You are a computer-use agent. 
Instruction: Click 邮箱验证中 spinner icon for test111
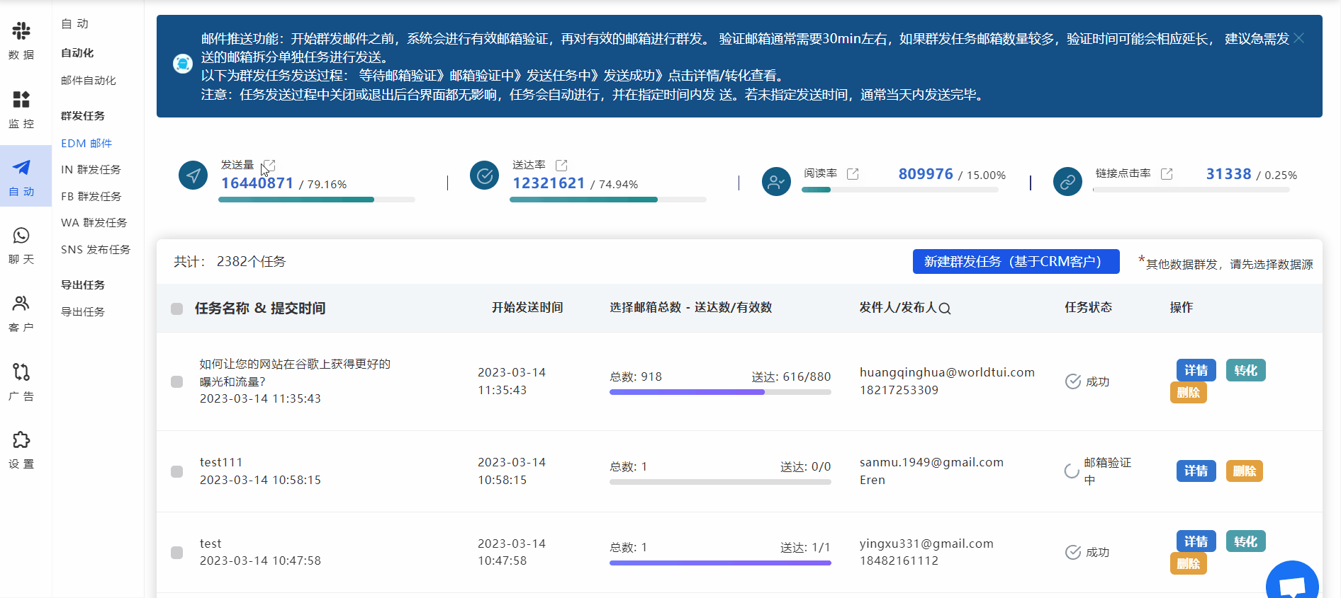1072,471
